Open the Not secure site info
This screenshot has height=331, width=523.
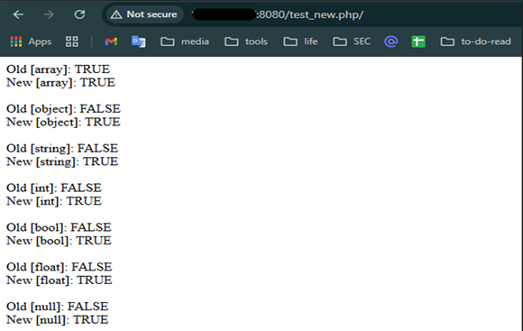(x=144, y=14)
